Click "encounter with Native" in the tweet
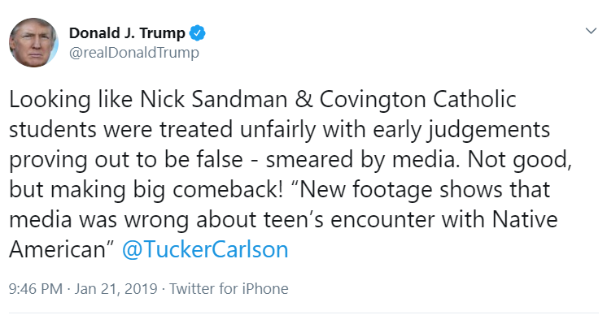This screenshot has width=607, height=328. pyautogui.click(x=444, y=219)
